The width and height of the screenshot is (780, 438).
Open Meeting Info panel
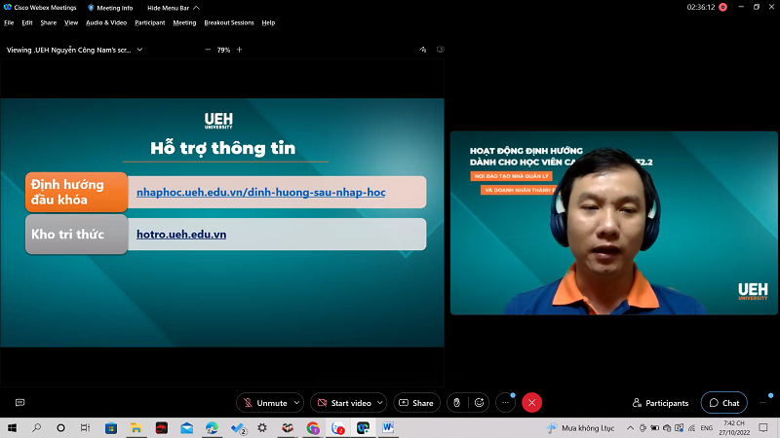coord(110,8)
